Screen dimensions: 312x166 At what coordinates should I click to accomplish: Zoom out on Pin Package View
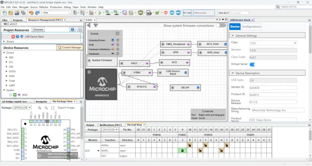(x=46, y=108)
